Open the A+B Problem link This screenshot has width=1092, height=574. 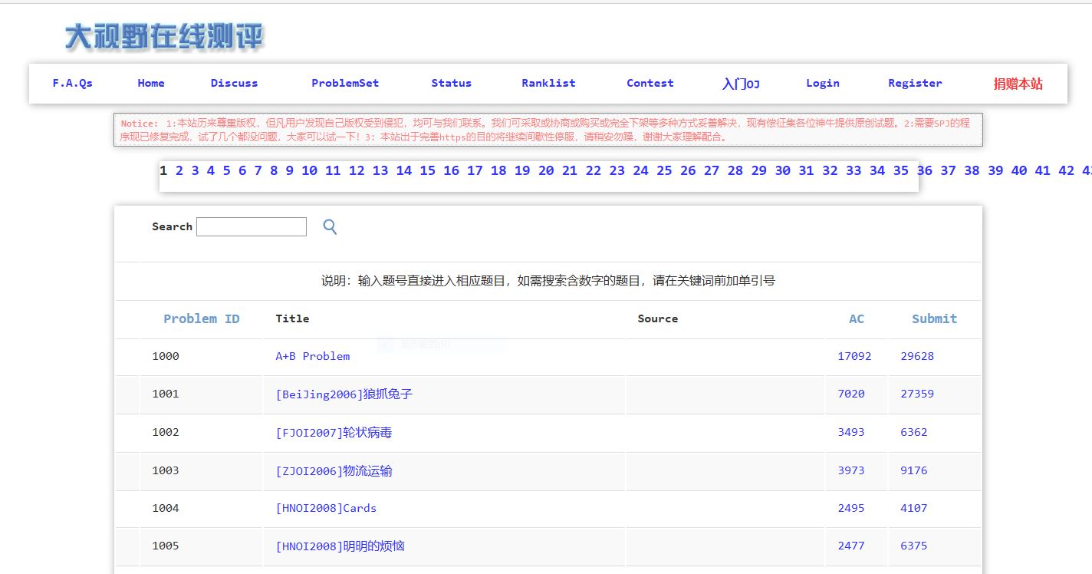point(312,356)
